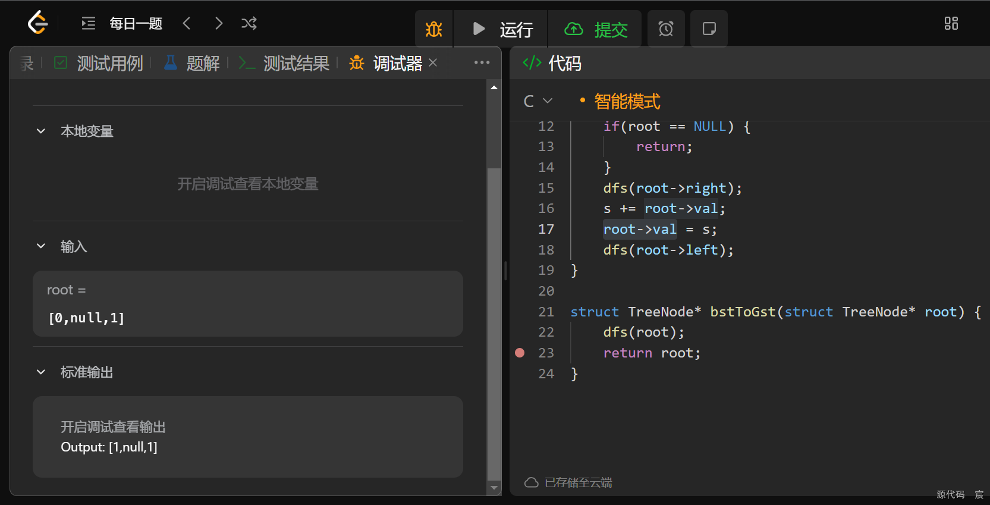Click code line 's += root->val;'
The width and height of the screenshot is (990, 505).
tap(664, 209)
